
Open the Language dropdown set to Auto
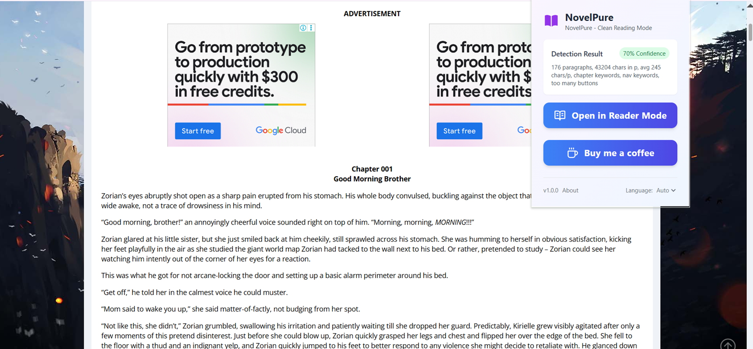(665, 190)
